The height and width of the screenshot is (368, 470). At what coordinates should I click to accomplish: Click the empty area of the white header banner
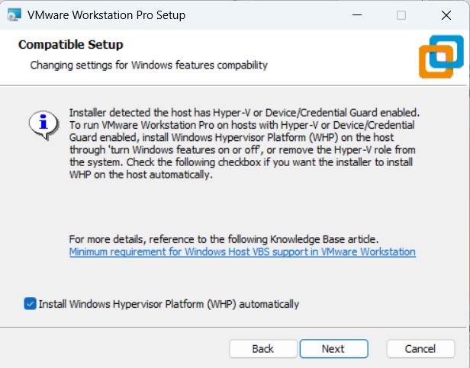(343, 55)
